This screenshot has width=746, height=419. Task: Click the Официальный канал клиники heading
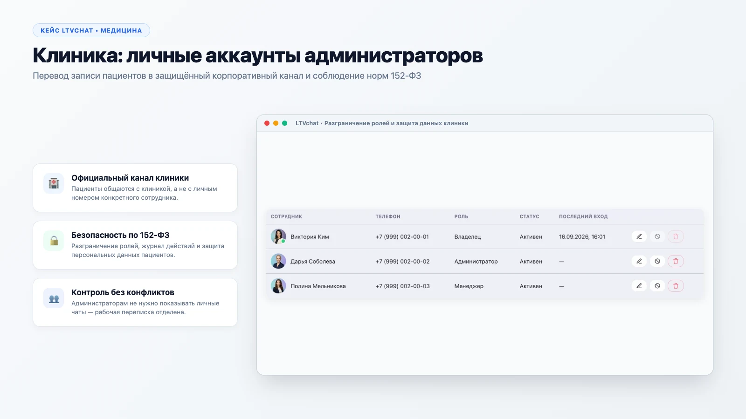point(130,178)
